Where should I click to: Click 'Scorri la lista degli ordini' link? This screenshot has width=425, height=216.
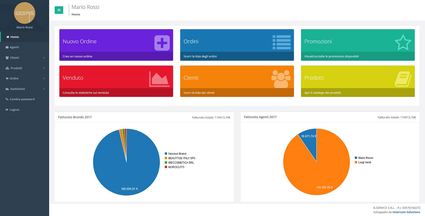200,56
